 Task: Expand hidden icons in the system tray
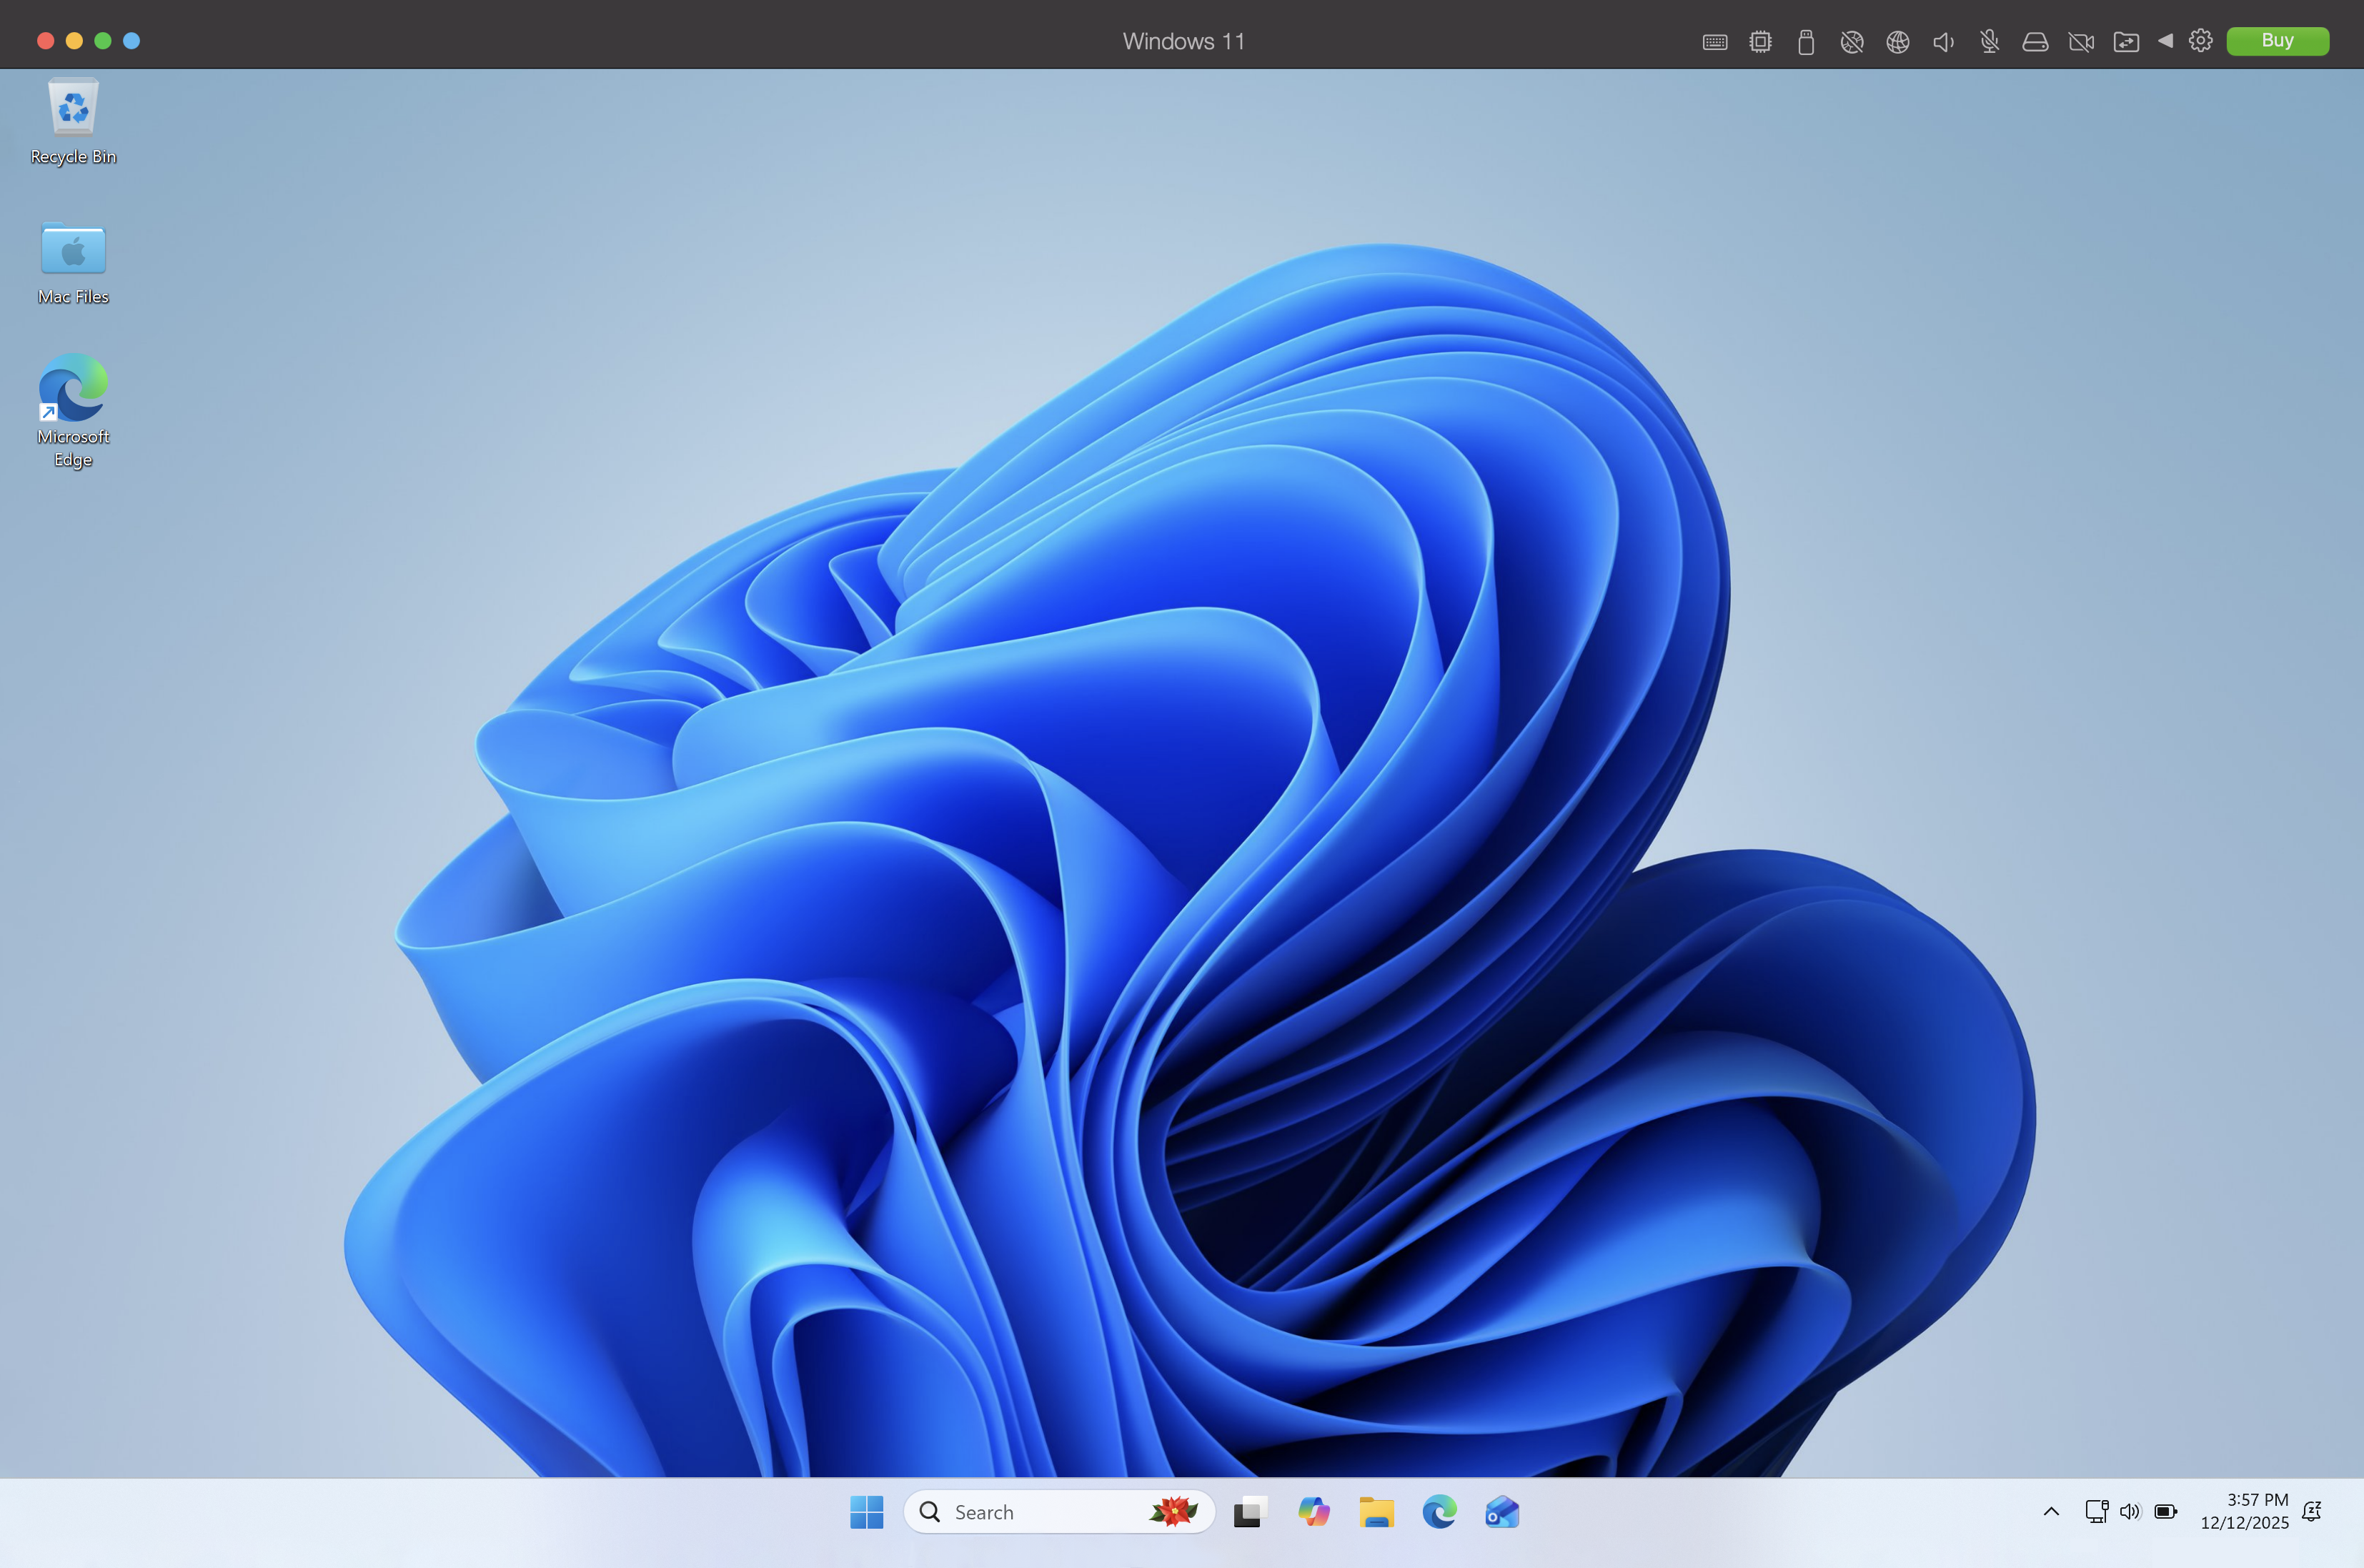[2052, 1512]
